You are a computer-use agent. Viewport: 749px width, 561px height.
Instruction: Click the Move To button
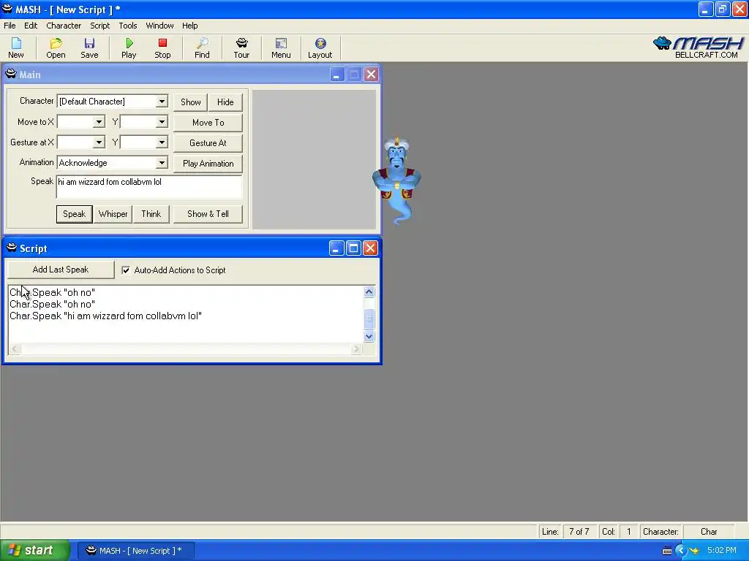coord(208,123)
